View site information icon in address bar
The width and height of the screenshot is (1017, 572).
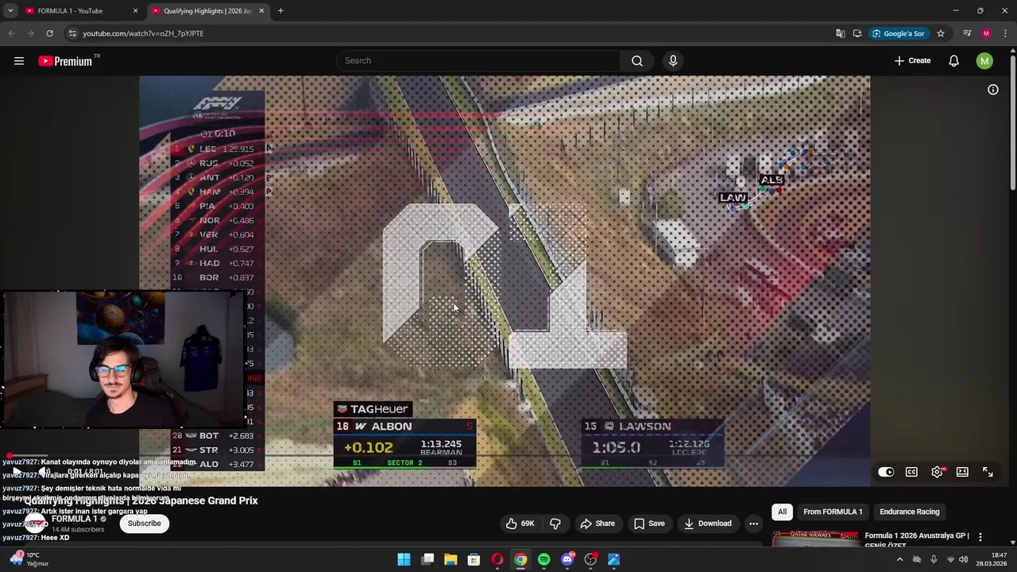coord(72,33)
